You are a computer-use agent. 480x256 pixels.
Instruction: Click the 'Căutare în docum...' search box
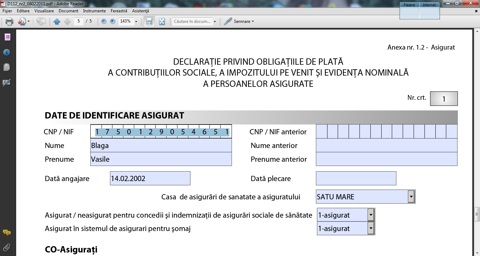(x=192, y=21)
